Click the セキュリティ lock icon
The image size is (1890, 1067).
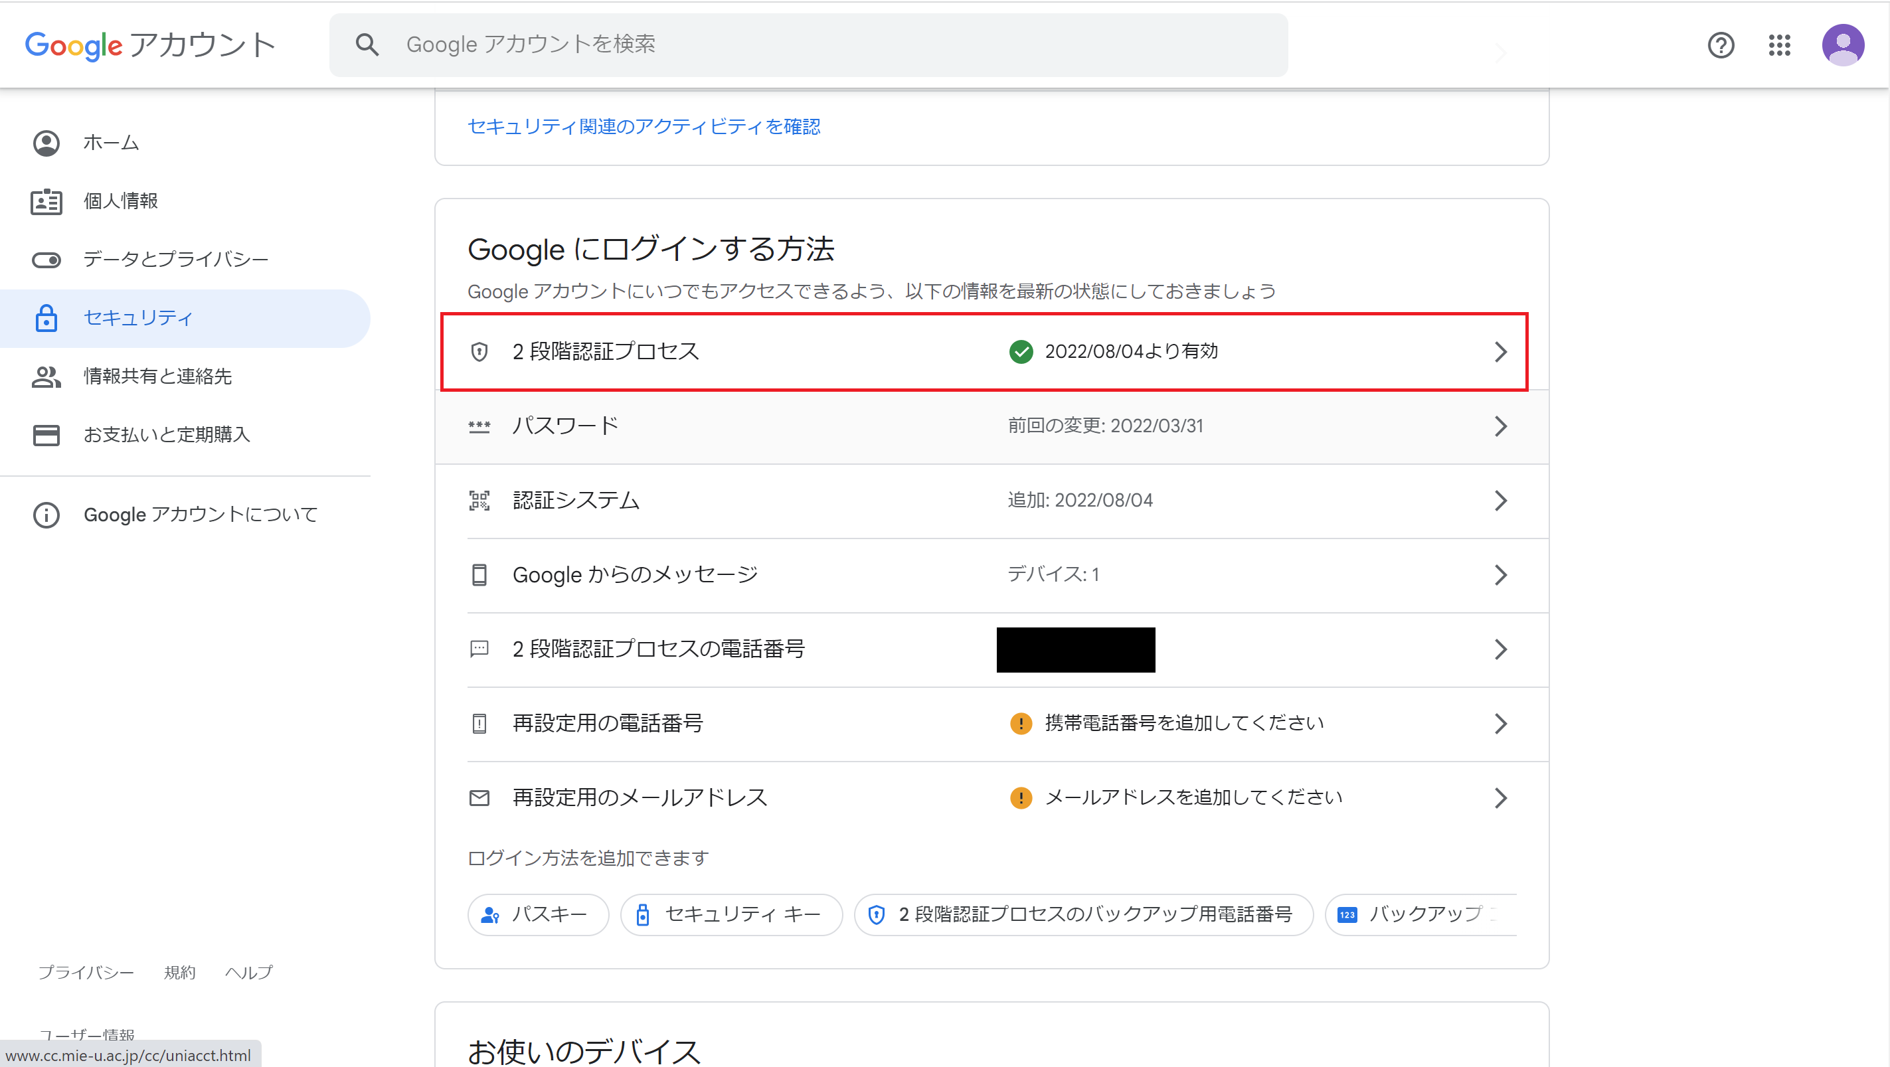coord(46,318)
